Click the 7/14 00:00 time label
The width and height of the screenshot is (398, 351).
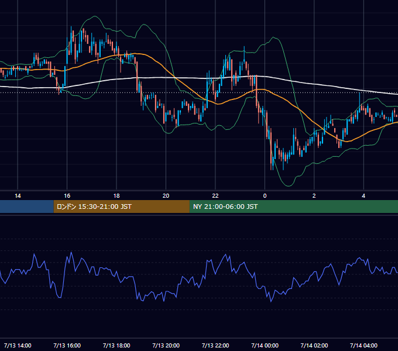pos(265,345)
